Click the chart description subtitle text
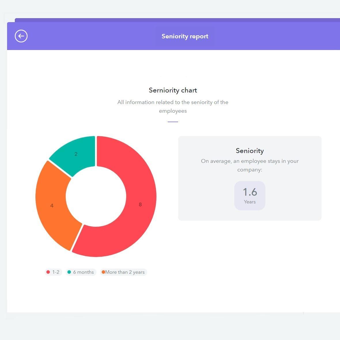The height and width of the screenshot is (340, 340). (173, 107)
